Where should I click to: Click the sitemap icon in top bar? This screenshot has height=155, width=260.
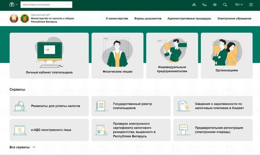194,5
